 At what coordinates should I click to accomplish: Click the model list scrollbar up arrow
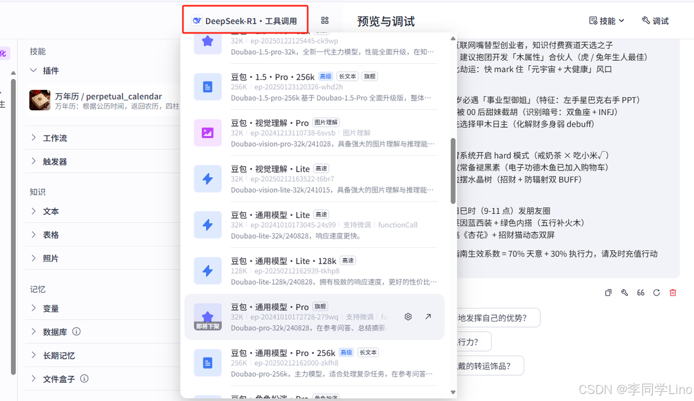(x=453, y=38)
